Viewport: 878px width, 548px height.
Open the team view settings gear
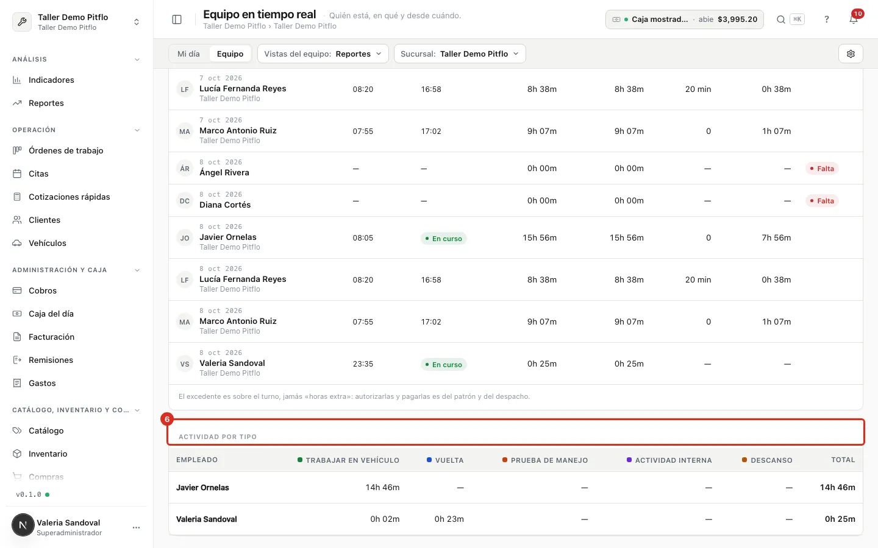tap(851, 54)
